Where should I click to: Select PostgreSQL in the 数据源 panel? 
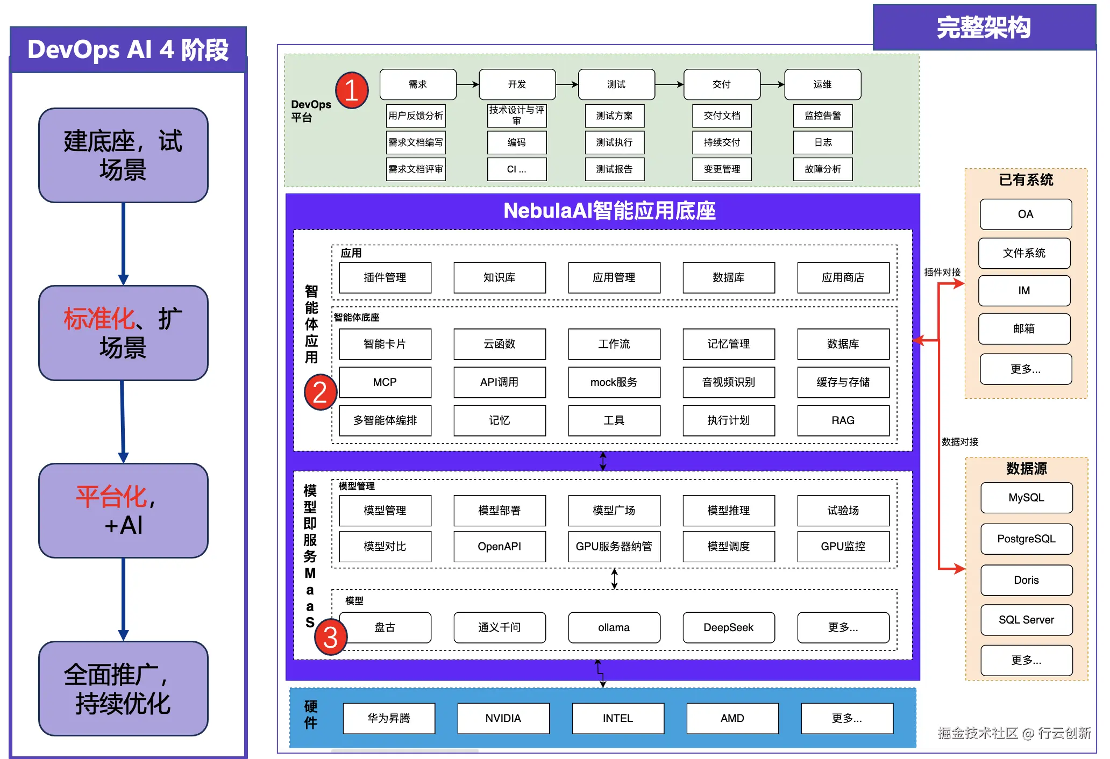(x=1026, y=539)
